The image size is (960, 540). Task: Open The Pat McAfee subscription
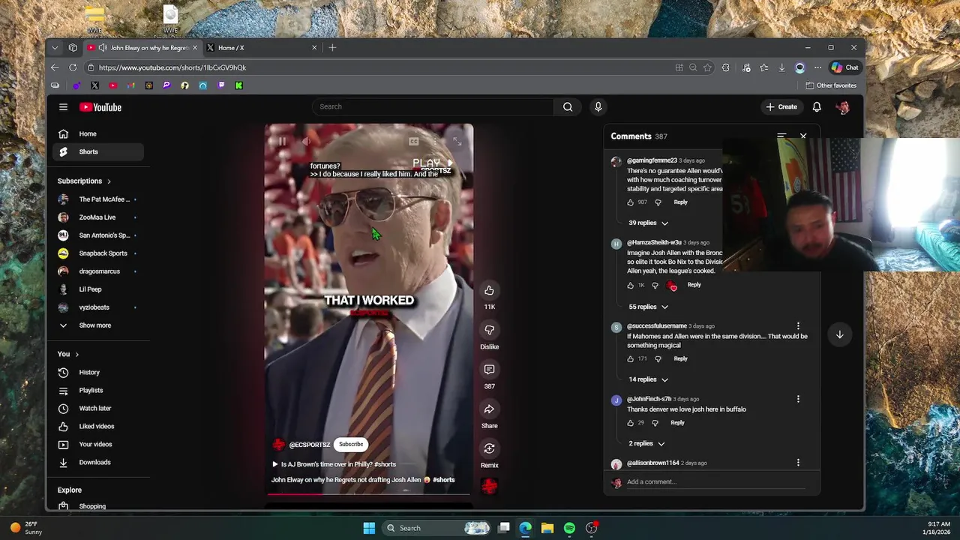click(x=97, y=199)
